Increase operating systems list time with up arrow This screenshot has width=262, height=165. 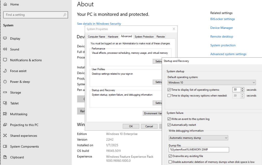click(x=242, y=89)
